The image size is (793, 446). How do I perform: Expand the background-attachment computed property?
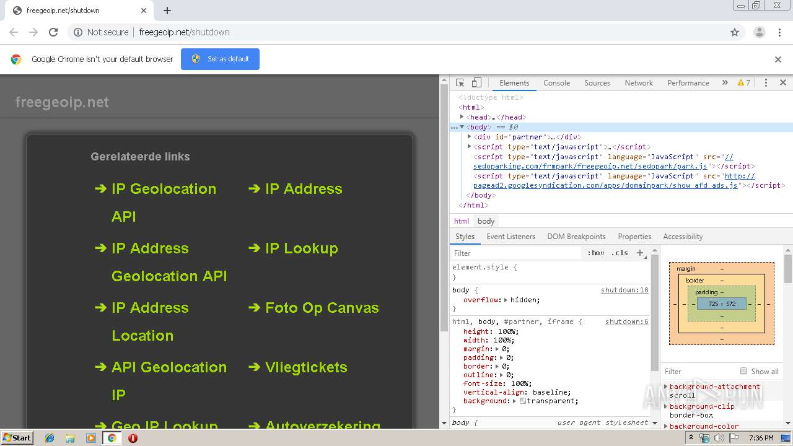tap(666, 387)
